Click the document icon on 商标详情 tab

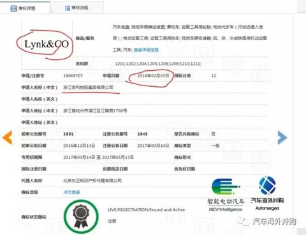point(13,8)
